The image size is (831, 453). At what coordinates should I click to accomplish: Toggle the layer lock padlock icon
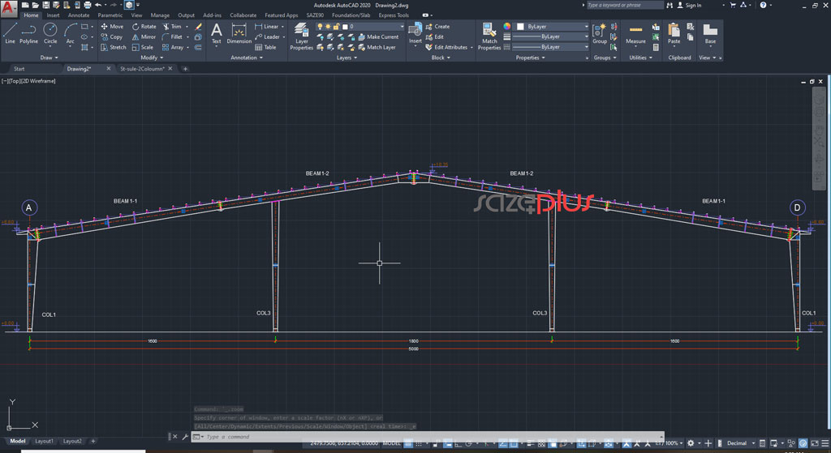coord(336,27)
